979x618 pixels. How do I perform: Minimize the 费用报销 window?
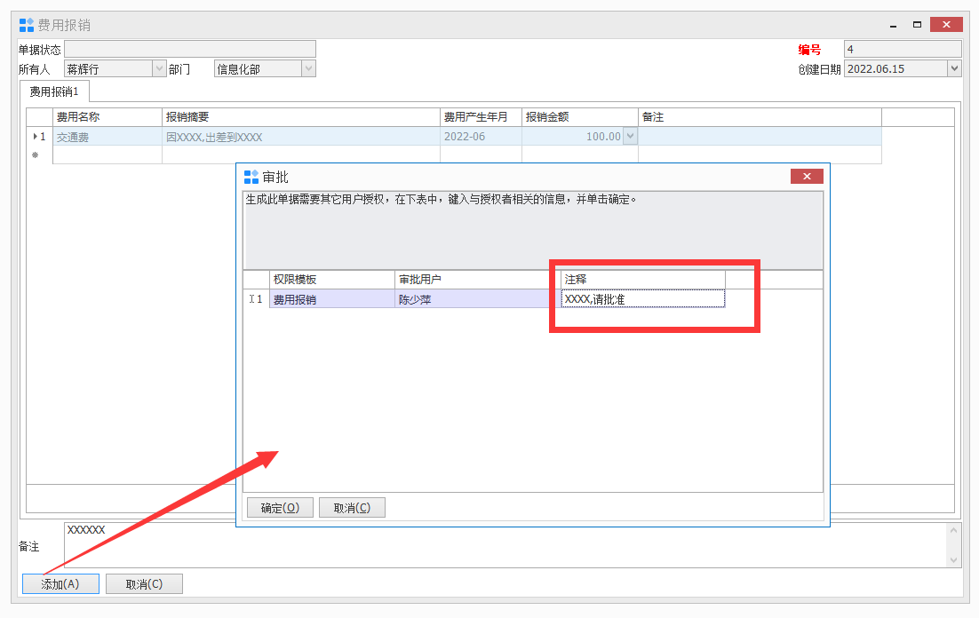[894, 25]
